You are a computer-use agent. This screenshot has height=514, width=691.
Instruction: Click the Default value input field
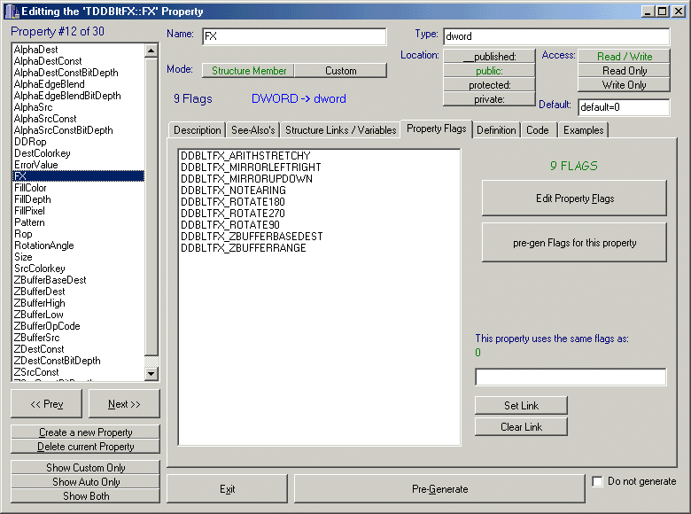click(x=623, y=107)
